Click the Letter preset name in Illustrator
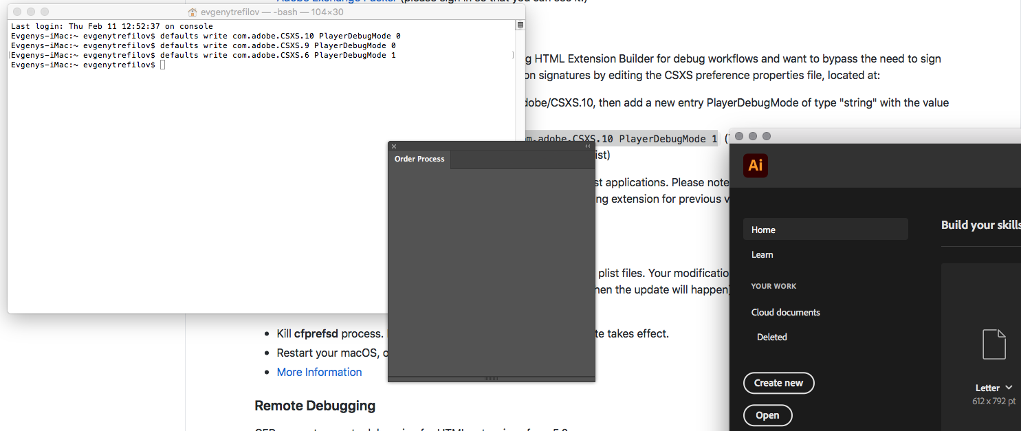Image resolution: width=1021 pixels, height=431 pixels. (x=988, y=388)
